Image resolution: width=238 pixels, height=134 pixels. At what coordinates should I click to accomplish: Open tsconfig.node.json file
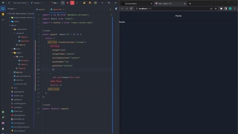pos(20,127)
